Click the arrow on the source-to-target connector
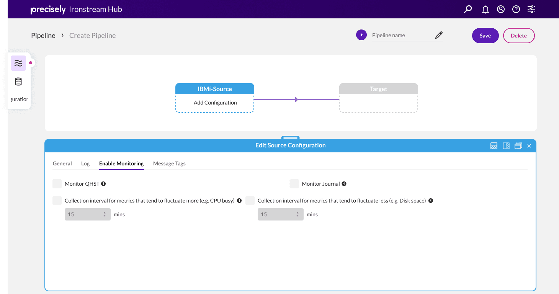Viewport: 559px width, 294px height. point(296,100)
